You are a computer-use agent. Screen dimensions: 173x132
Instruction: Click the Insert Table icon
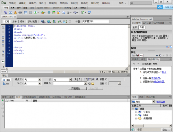click(26, 13)
